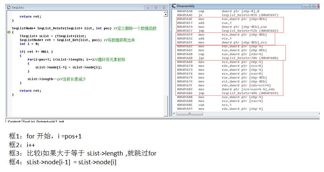Select disassembly row at address 00401679
The height and width of the screenshot is (172, 324).
tap(222, 78)
